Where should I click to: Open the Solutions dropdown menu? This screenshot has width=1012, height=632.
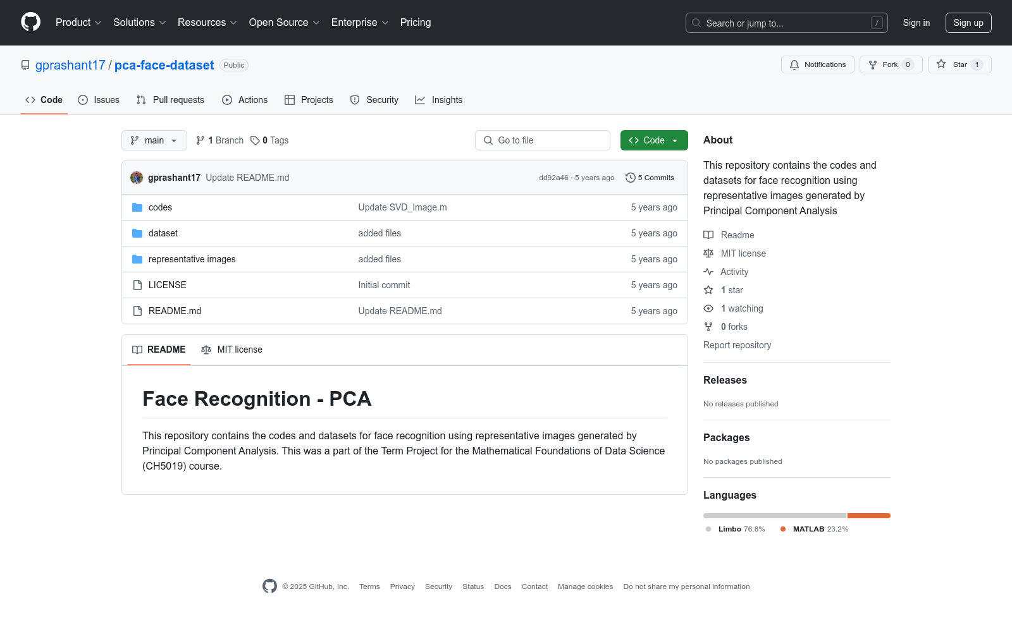[x=140, y=22]
